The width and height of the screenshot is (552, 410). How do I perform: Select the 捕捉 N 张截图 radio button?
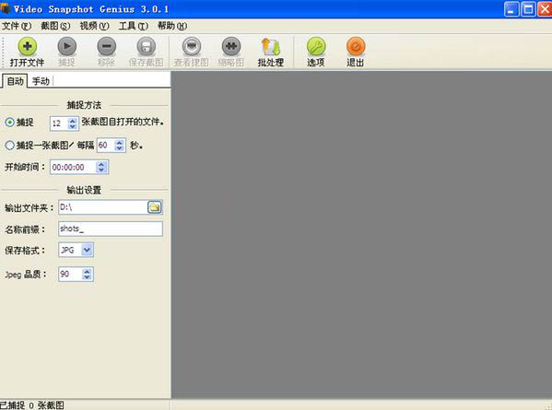coord(9,123)
